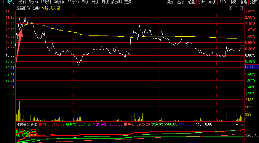
Task: Collapse the fund flow panel with down-arrow
Action: [x=237, y=125]
